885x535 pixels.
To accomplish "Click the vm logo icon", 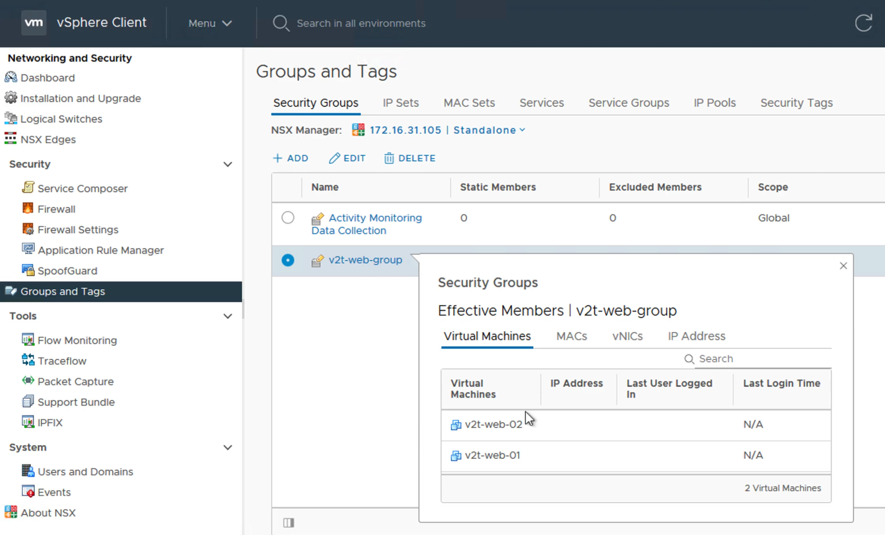I will pos(34,23).
